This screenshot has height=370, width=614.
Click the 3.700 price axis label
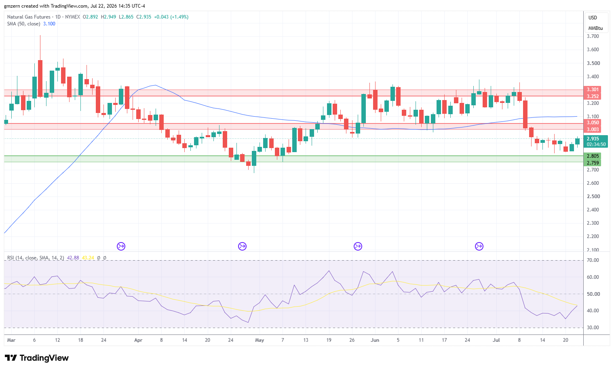point(593,36)
